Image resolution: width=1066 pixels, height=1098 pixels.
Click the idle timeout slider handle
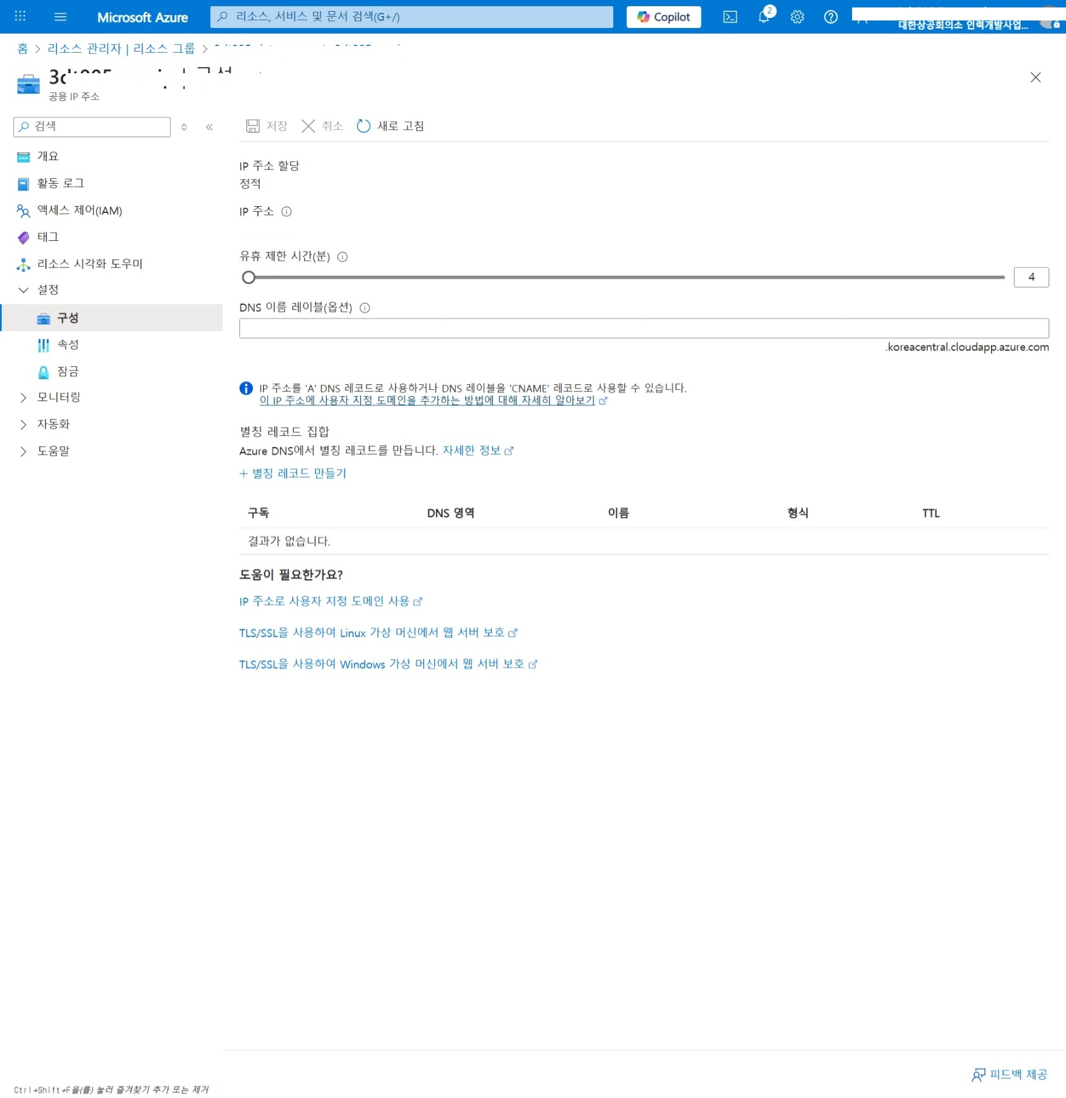[249, 277]
